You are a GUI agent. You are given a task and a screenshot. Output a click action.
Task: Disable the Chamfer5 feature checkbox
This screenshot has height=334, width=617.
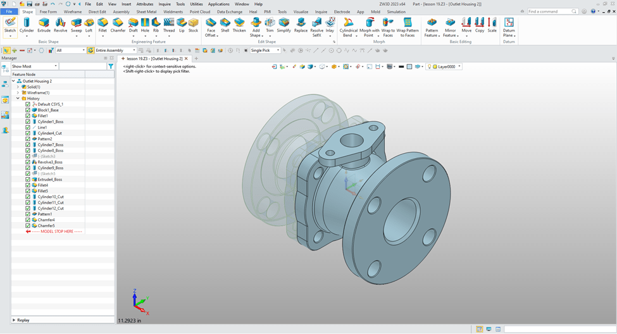pos(28,225)
